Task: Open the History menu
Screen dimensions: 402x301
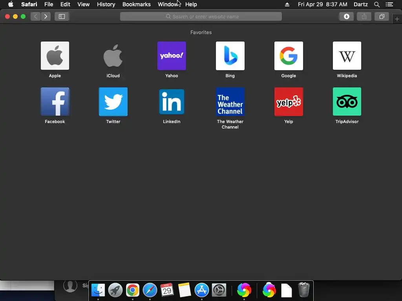Action: [106, 4]
